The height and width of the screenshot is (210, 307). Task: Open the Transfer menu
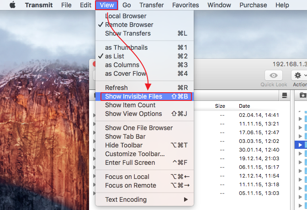152,5
